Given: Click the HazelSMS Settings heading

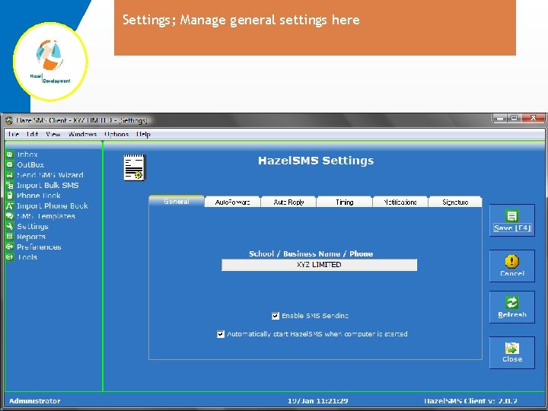Looking at the screenshot, I should point(316,161).
